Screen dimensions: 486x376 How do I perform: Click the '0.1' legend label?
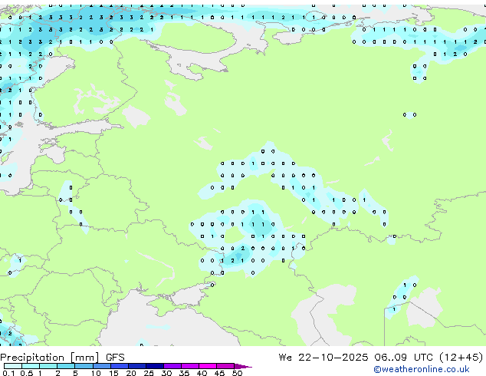(8, 373)
